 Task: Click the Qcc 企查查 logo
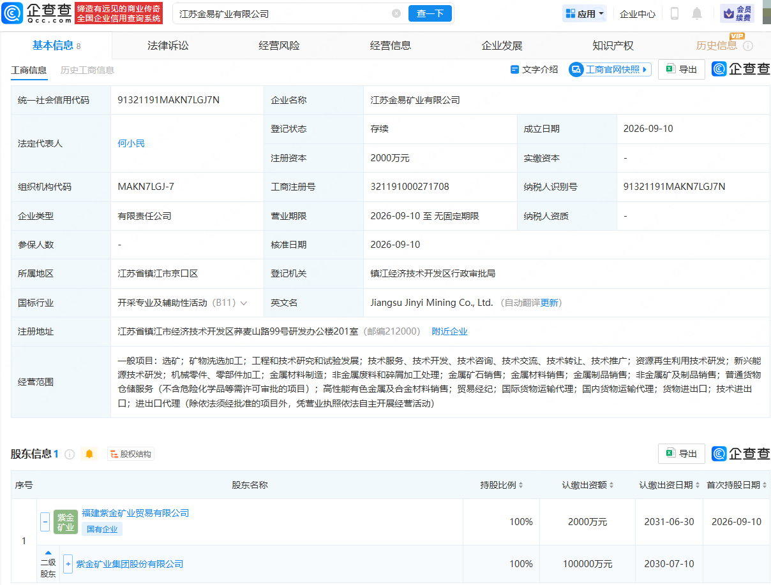click(x=36, y=13)
